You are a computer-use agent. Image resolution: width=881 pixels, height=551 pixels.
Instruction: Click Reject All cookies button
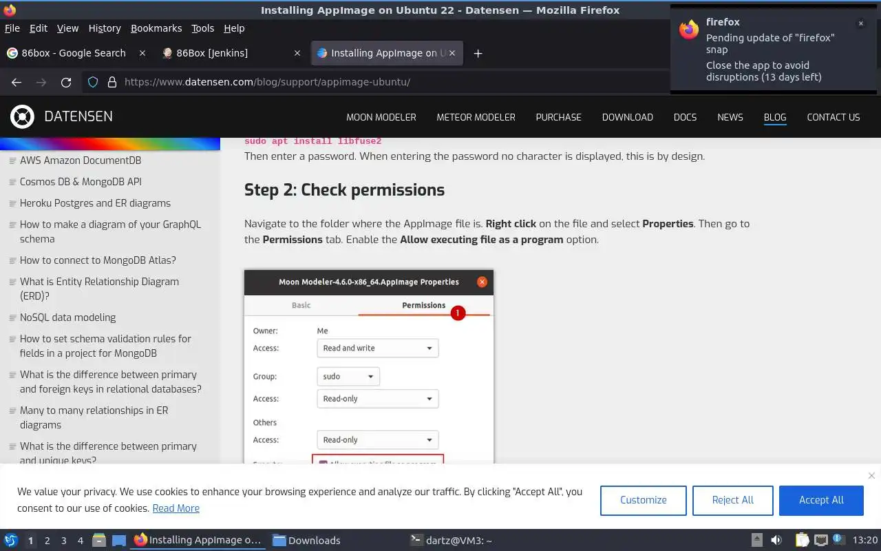(x=732, y=500)
